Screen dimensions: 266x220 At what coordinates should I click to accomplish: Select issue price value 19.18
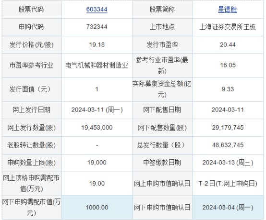pyautogui.click(x=97, y=44)
